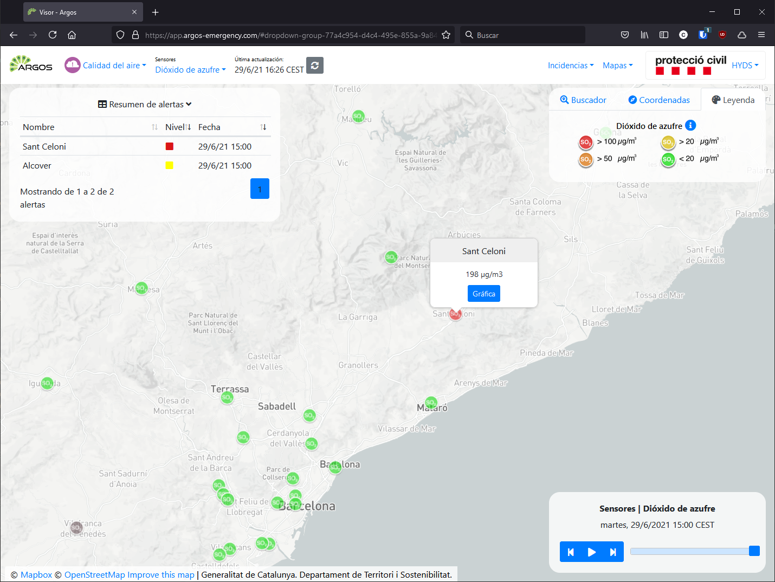Click the yellow >20 µg/m³ legend icon
Viewport: 775px width, 582px height.
[x=668, y=143]
